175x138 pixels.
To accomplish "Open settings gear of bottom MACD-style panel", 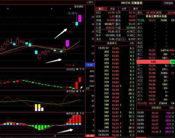I will 77,113.
